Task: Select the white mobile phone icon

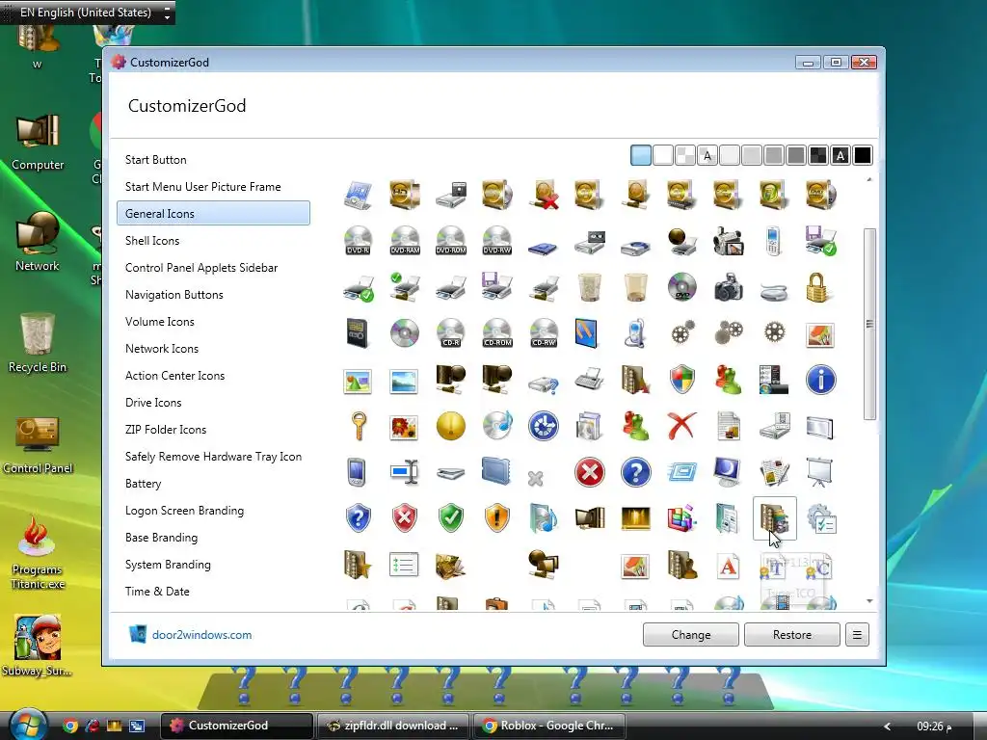Action: tap(774, 241)
